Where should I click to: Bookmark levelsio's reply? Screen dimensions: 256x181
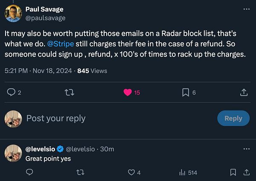(233, 172)
